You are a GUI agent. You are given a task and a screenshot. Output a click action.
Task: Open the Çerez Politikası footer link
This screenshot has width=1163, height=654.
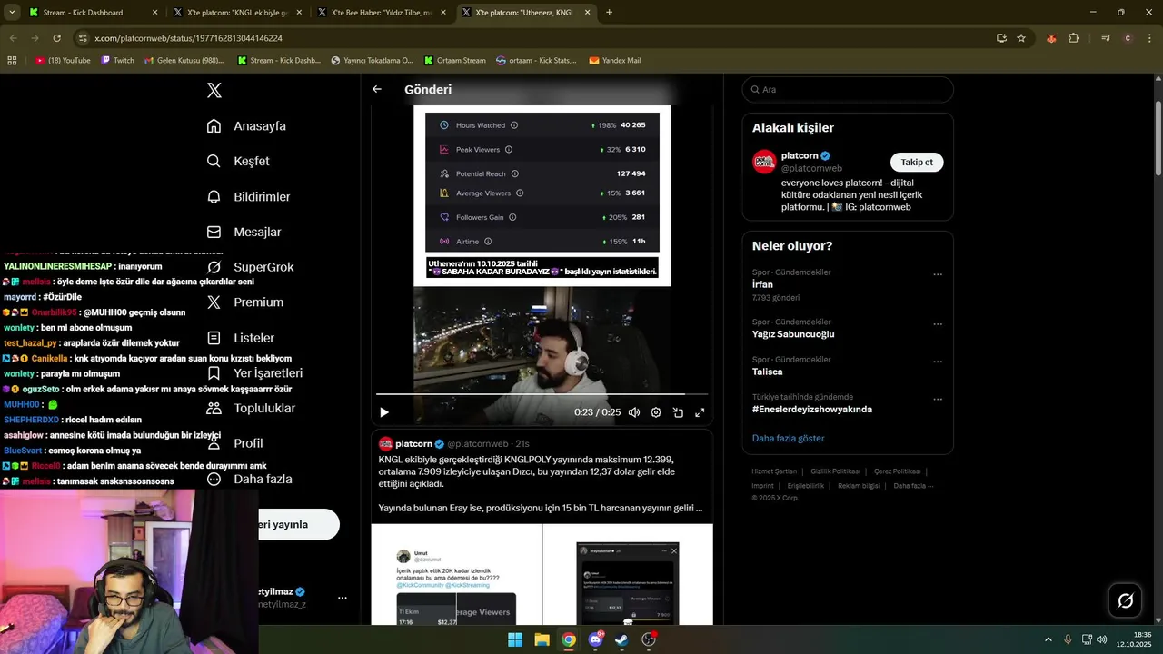click(897, 471)
